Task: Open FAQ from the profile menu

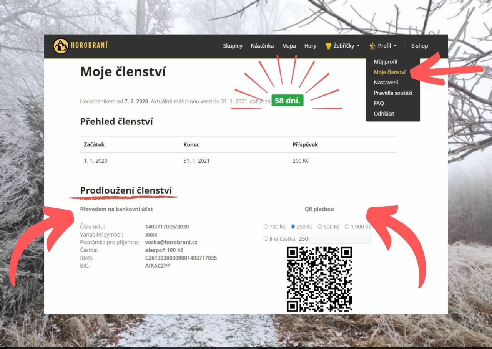Action: pyautogui.click(x=379, y=103)
